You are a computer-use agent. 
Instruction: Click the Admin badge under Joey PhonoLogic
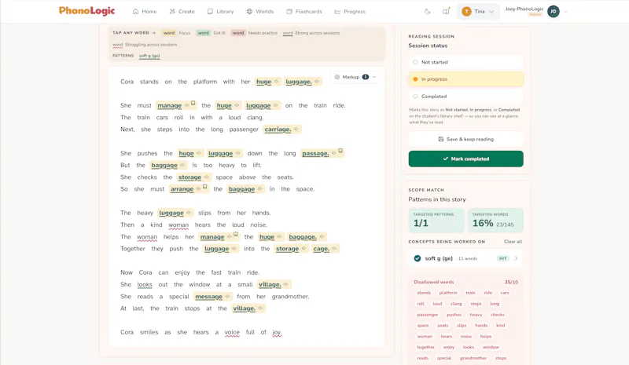coord(535,14)
